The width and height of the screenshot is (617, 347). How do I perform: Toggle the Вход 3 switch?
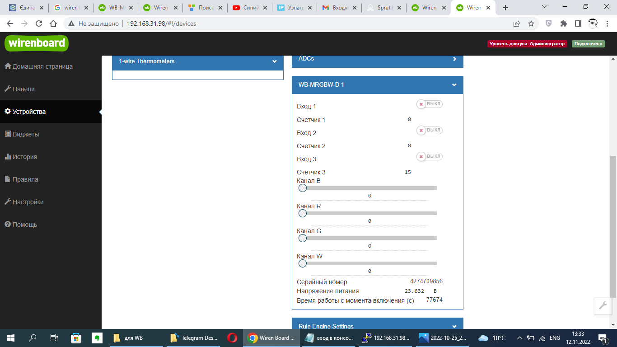pyautogui.click(x=430, y=156)
